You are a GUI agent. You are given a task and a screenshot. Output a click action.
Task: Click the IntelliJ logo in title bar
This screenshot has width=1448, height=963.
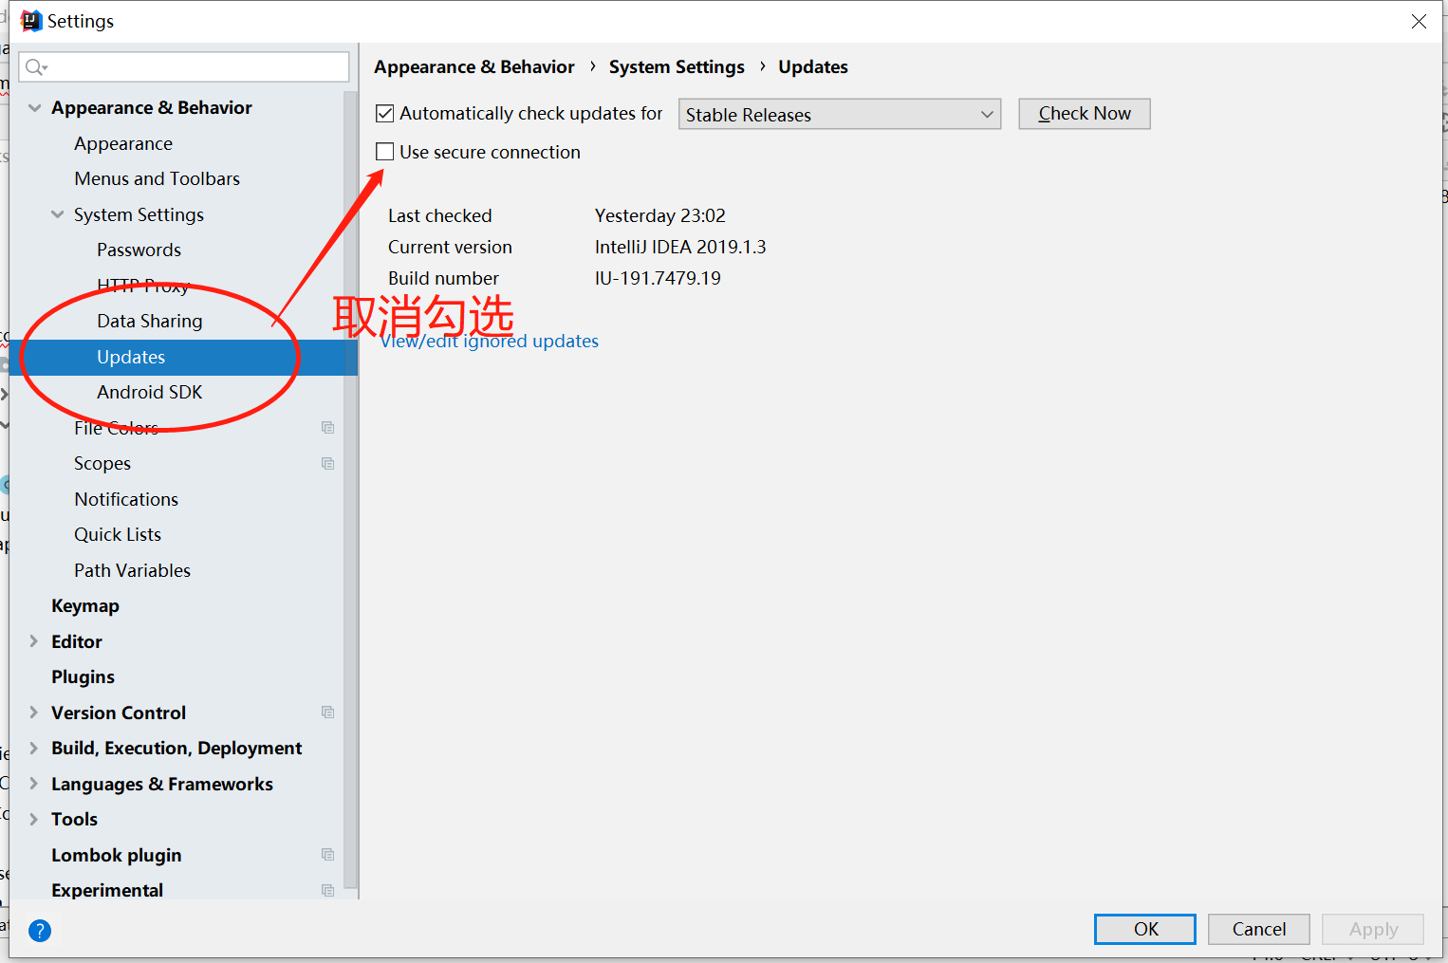31,21
